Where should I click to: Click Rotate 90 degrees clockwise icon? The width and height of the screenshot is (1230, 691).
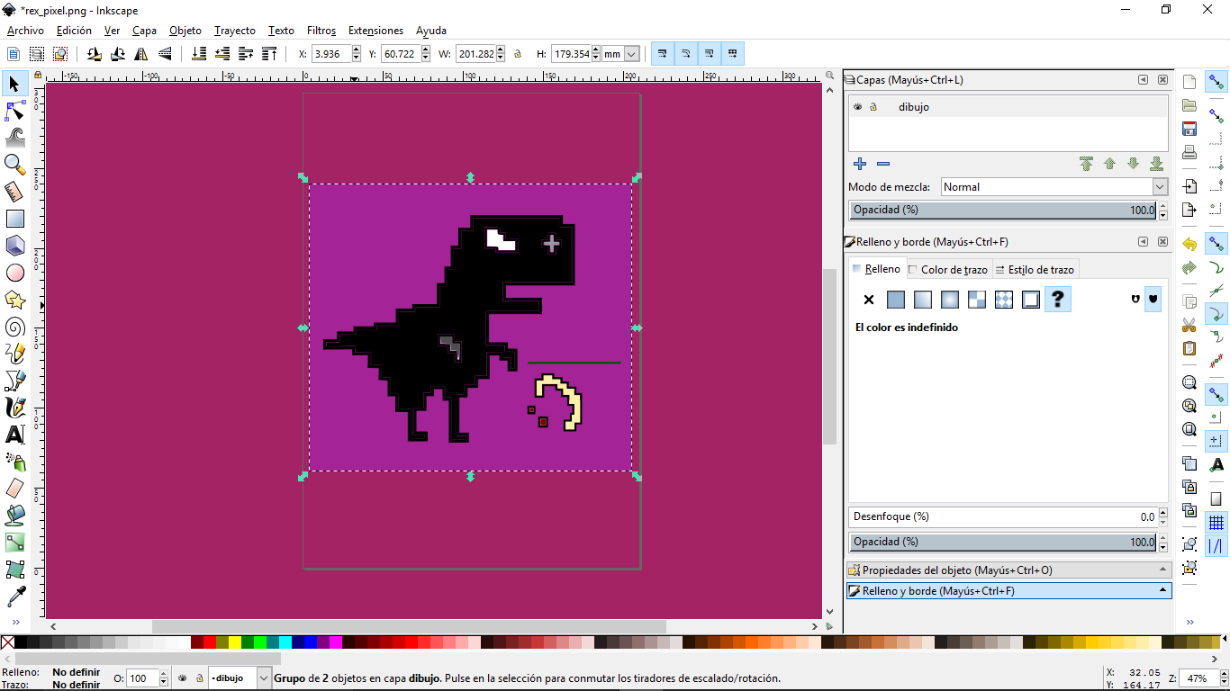pyautogui.click(x=118, y=54)
